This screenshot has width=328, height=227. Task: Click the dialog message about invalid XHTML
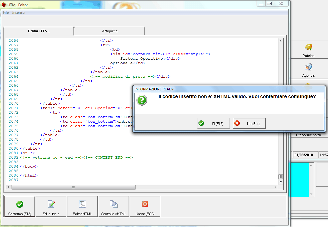coord(237,97)
